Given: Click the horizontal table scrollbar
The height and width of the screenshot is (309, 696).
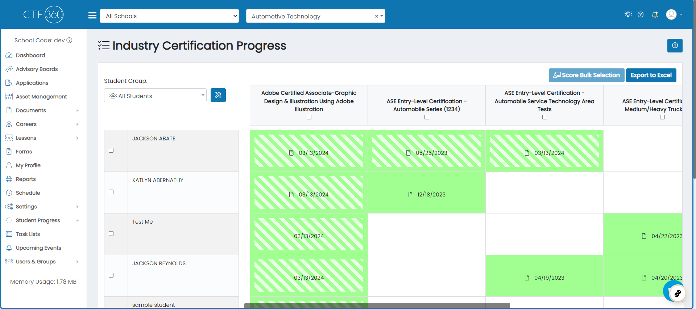Looking at the screenshot, I should coord(377,305).
